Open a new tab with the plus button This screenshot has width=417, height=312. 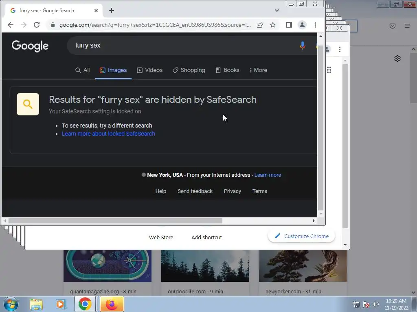[x=112, y=11]
